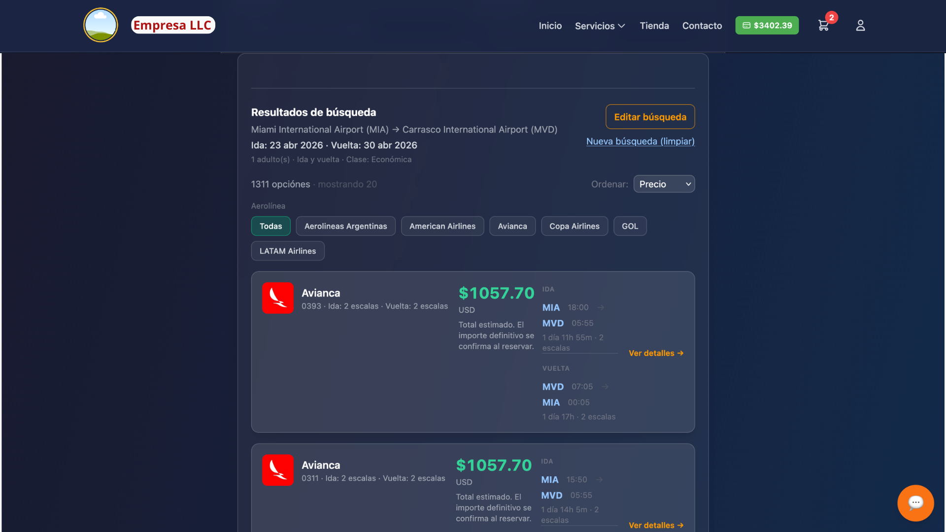Image resolution: width=946 pixels, height=532 pixels.
Task: View details of flight 0393
Action: tap(656, 353)
